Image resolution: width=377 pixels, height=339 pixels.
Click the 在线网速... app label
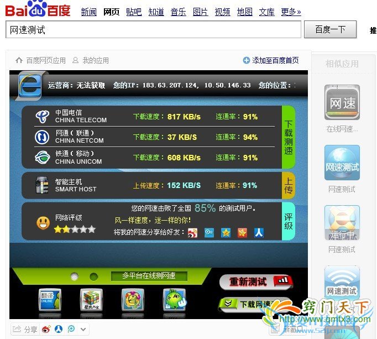coord(342,129)
